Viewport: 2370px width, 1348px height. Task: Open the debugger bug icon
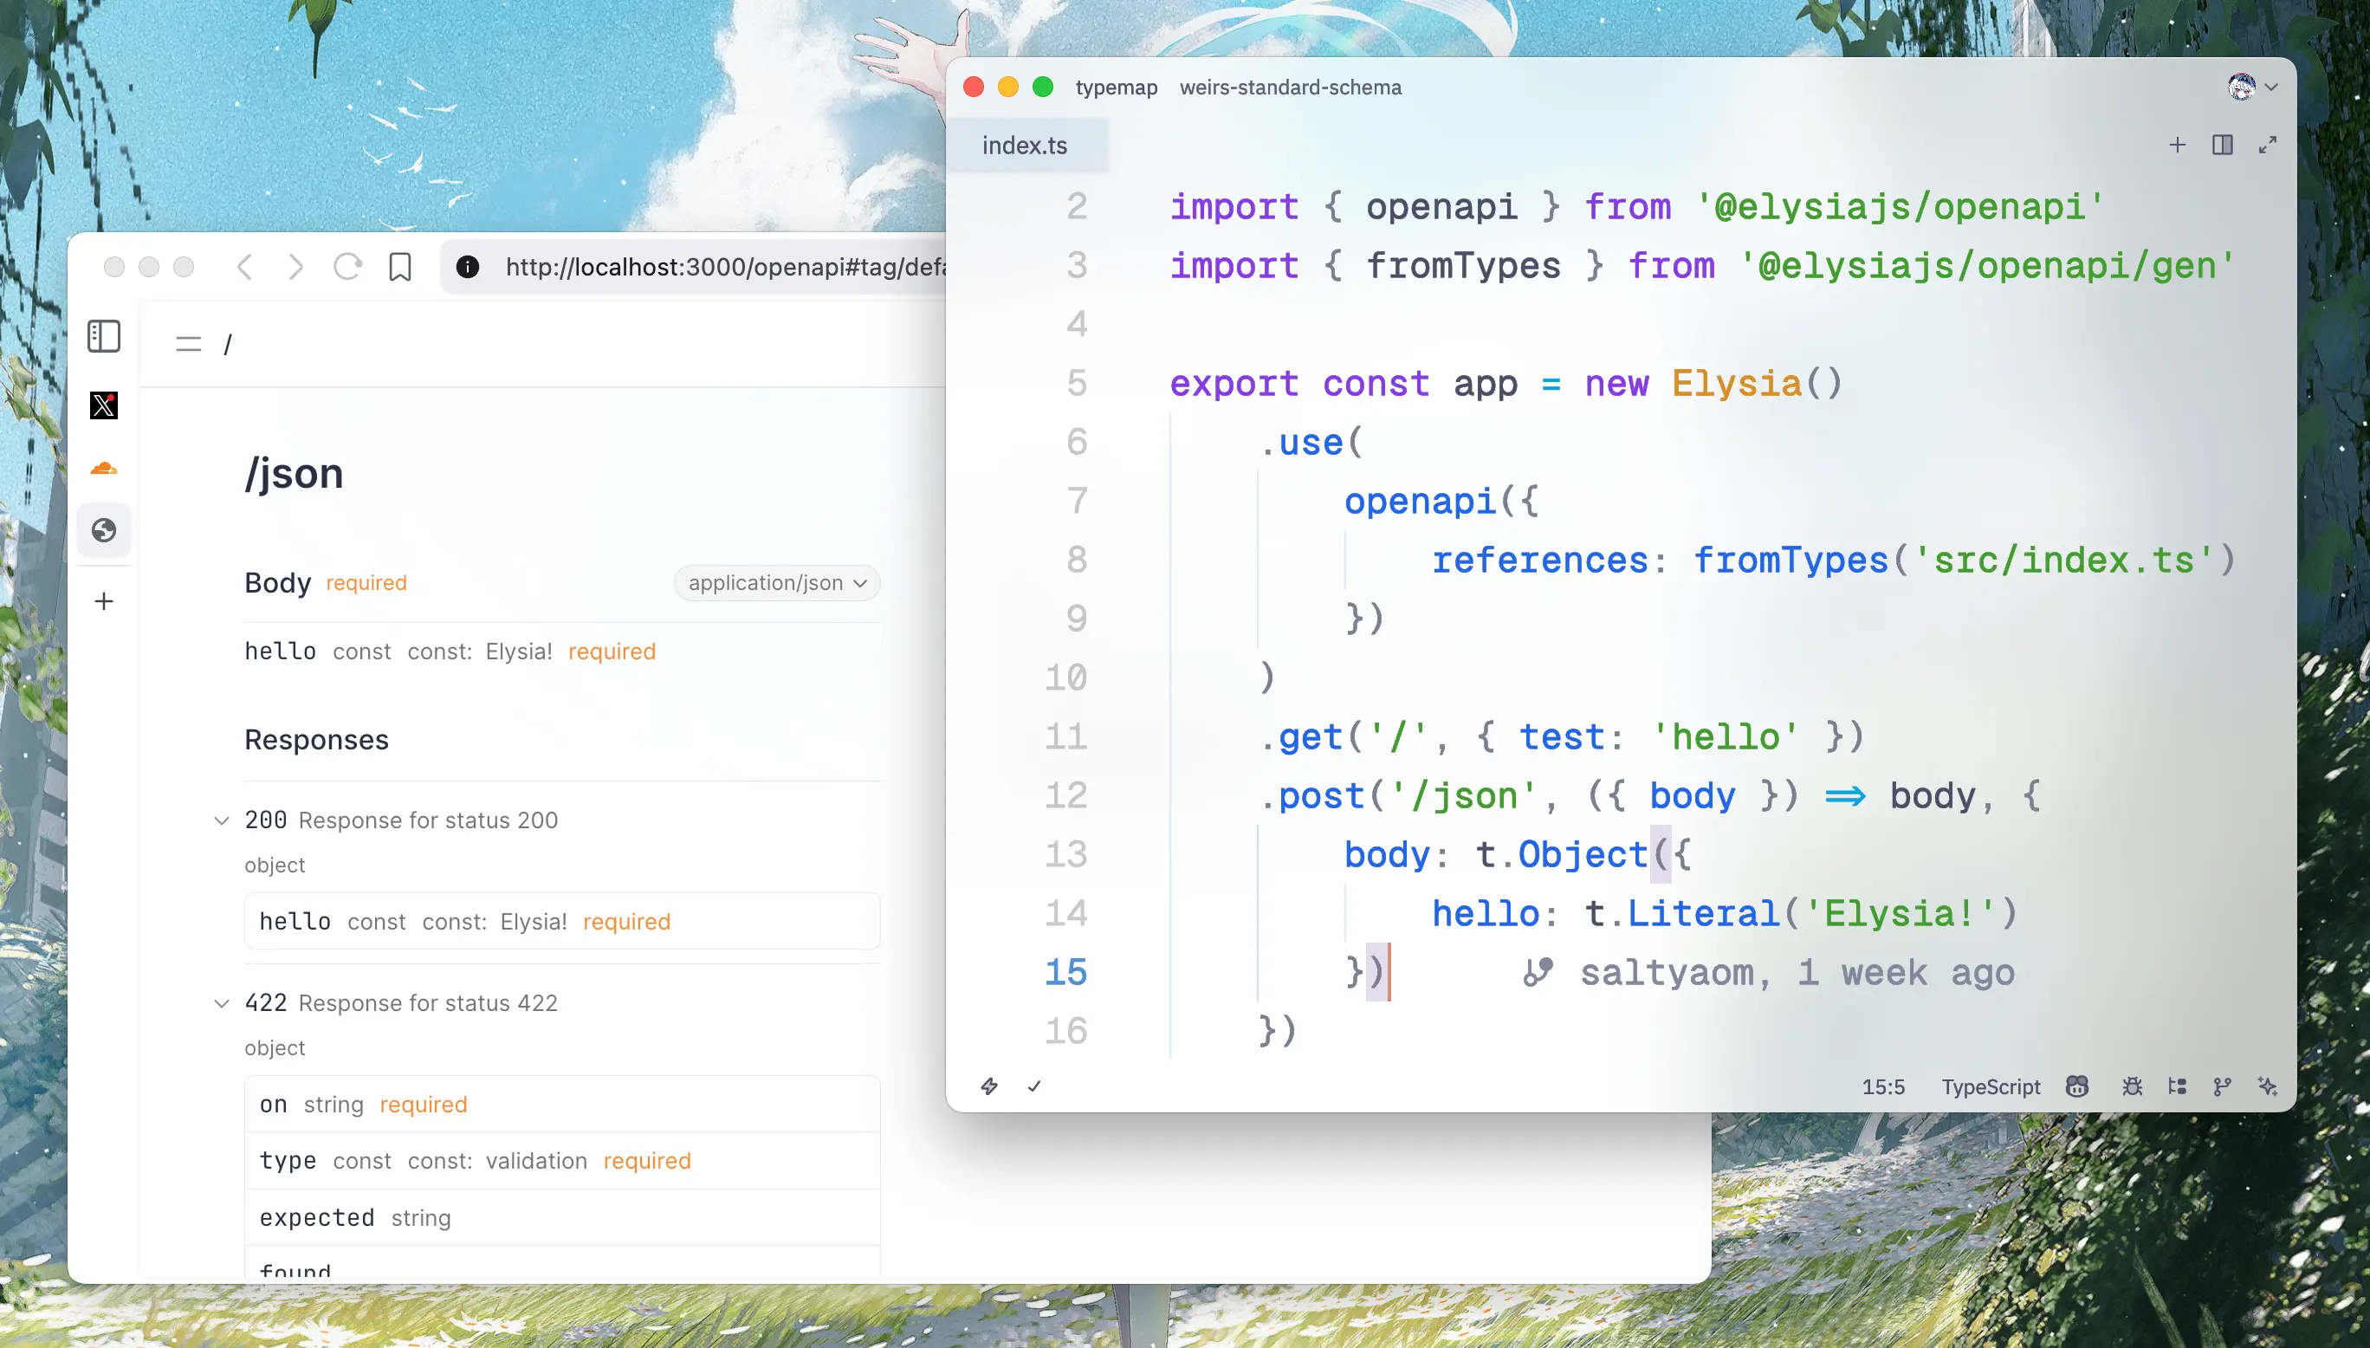pos(2132,1086)
